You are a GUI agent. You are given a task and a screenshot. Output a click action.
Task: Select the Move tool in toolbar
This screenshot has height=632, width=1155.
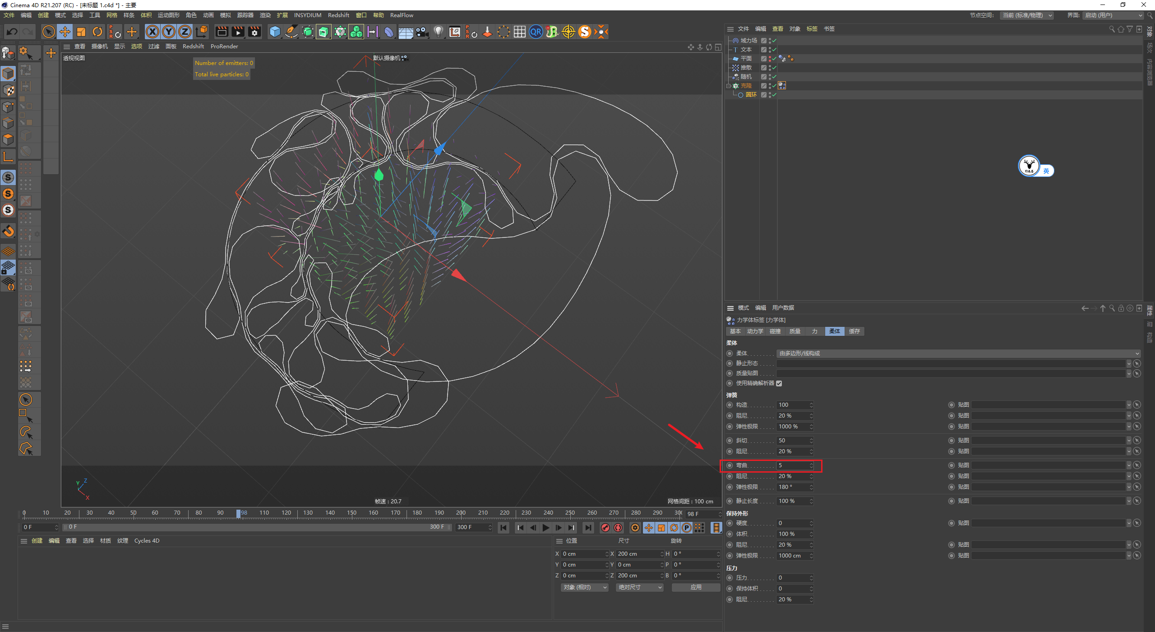pos(65,32)
